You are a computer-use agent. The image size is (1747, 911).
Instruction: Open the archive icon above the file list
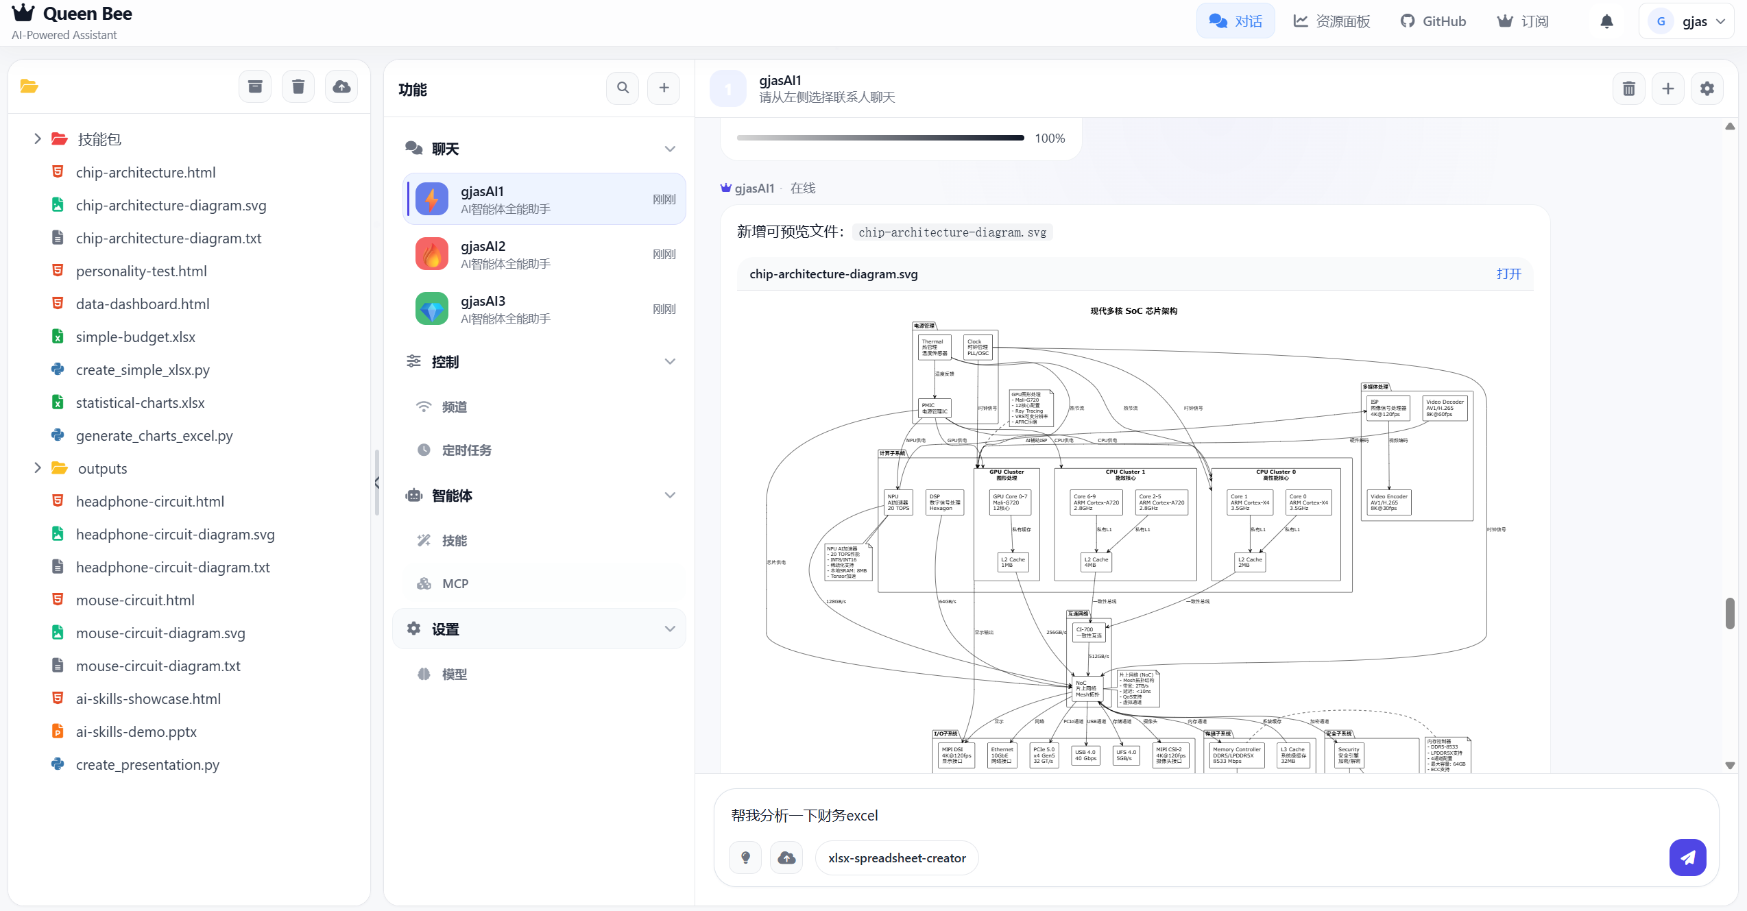coord(254,86)
